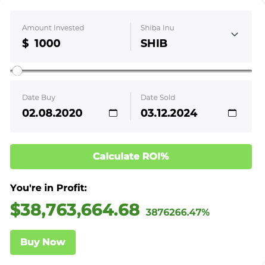Click the $38,763,664.68 profit amount
265x265 pixels.
point(75,210)
